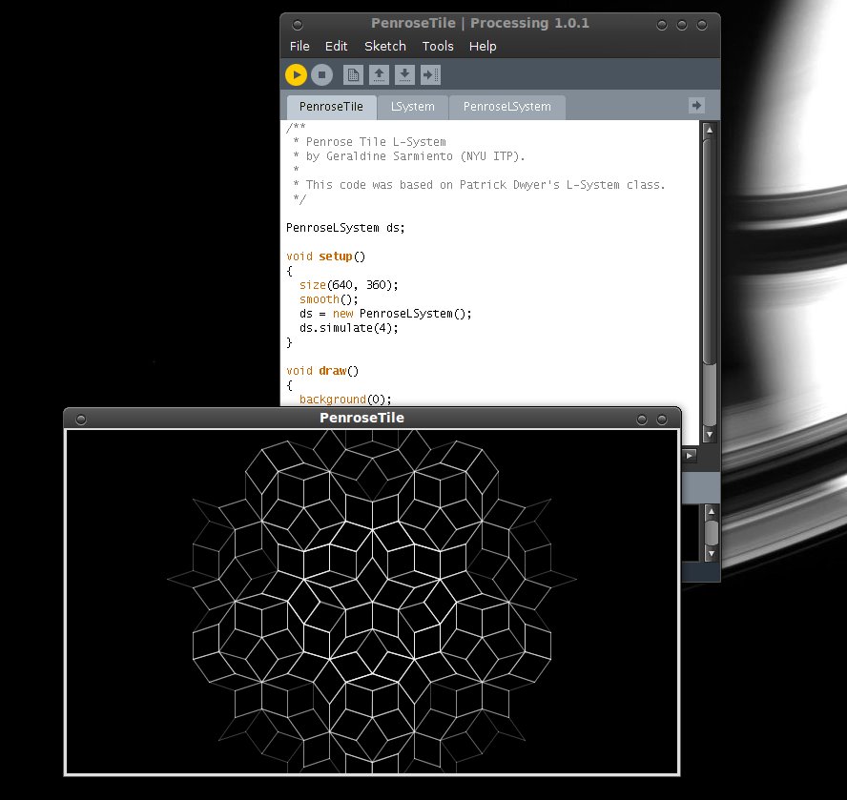847x800 pixels.
Task: Open the Tools menu
Action: tap(438, 47)
